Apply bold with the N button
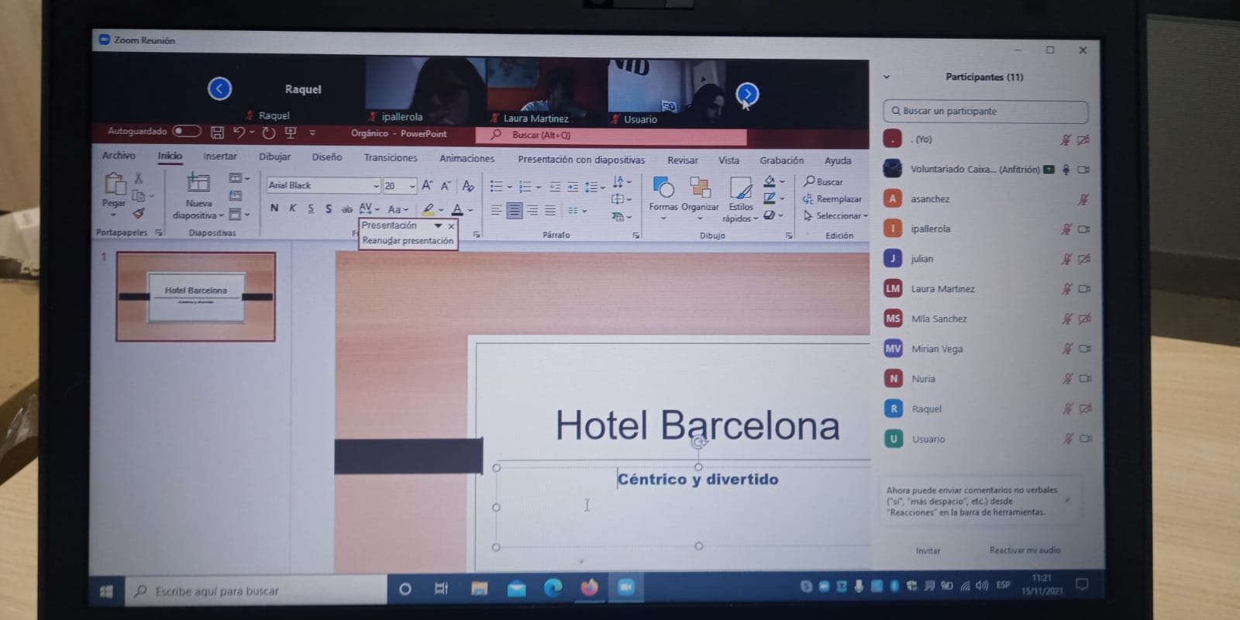The height and width of the screenshot is (620, 1240). pyautogui.click(x=274, y=208)
